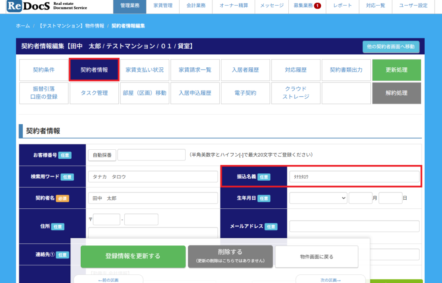
Task: Click the 削除する button
Action: click(230, 256)
